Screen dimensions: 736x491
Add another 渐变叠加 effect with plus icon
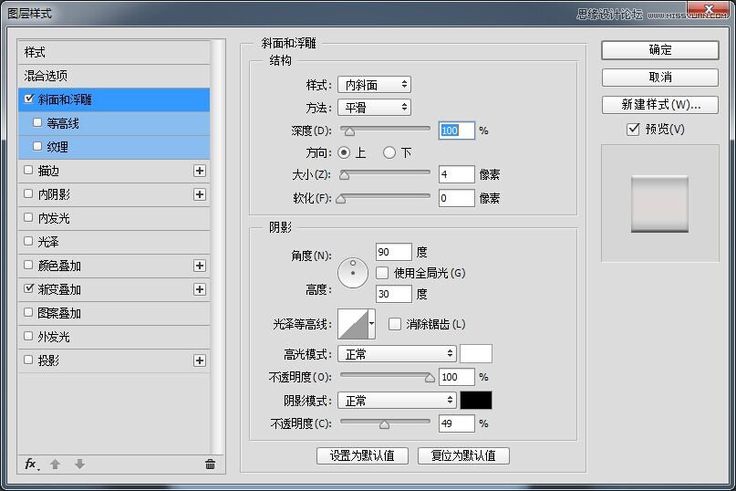200,289
